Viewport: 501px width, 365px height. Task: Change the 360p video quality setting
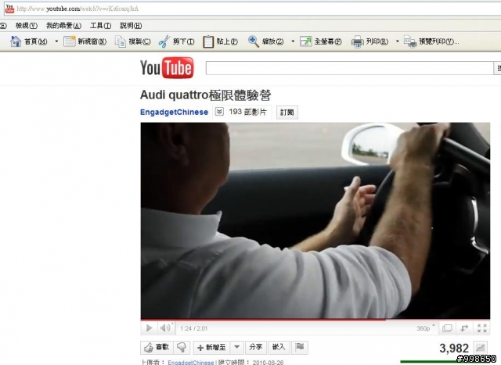click(425, 328)
